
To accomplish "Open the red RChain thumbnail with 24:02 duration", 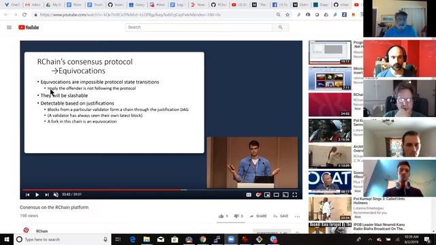I will pos(330,104).
